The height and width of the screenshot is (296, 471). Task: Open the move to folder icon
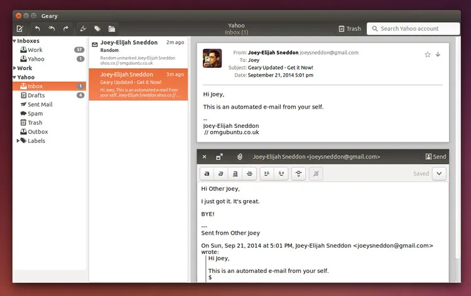click(x=112, y=29)
